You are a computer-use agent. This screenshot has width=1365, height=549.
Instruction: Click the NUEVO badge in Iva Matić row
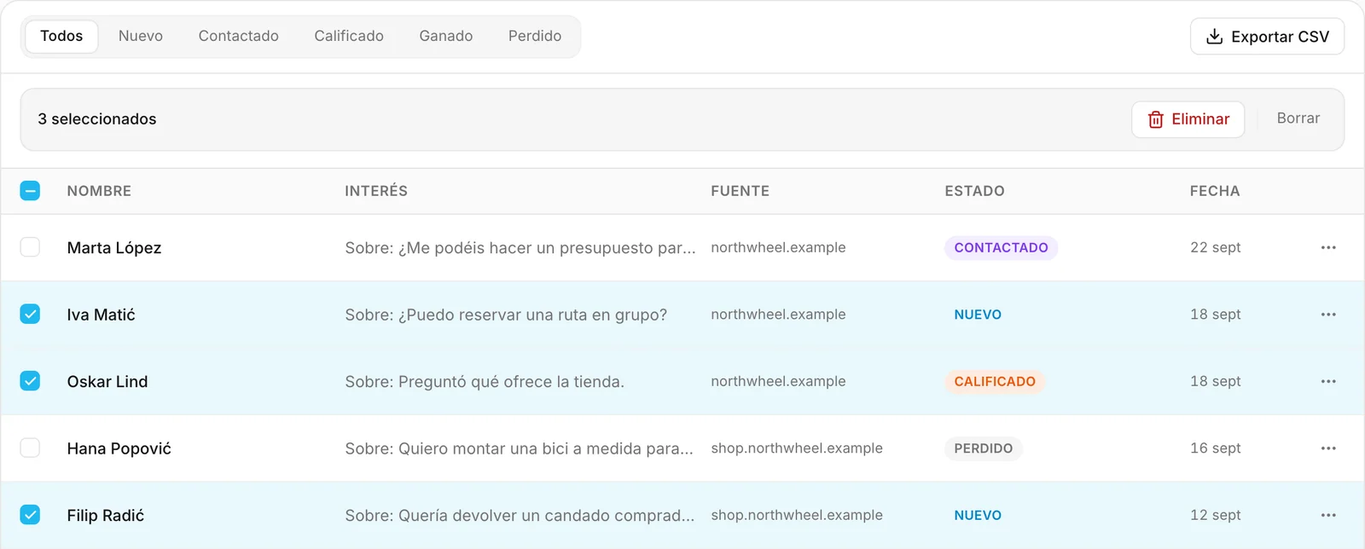pyautogui.click(x=978, y=315)
